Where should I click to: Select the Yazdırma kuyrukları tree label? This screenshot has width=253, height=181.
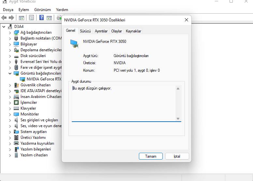click(37, 143)
